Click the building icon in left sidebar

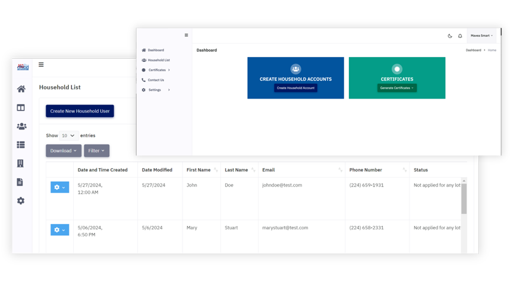pyautogui.click(x=21, y=163)
